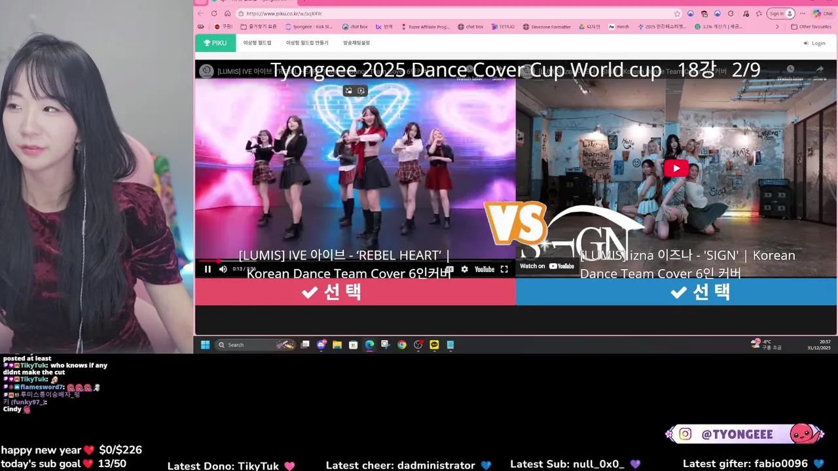Viewport: 838px width, 471px height.
Task: Click the Sign in profile button
Action: 782,13
